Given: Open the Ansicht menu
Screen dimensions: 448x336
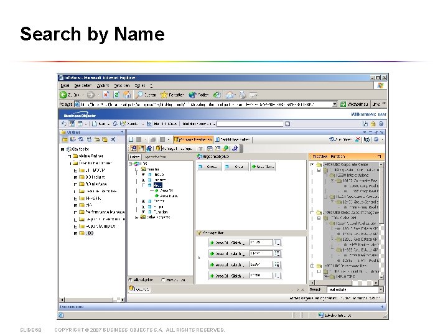Looking at the screenshot, I should 103,86.
